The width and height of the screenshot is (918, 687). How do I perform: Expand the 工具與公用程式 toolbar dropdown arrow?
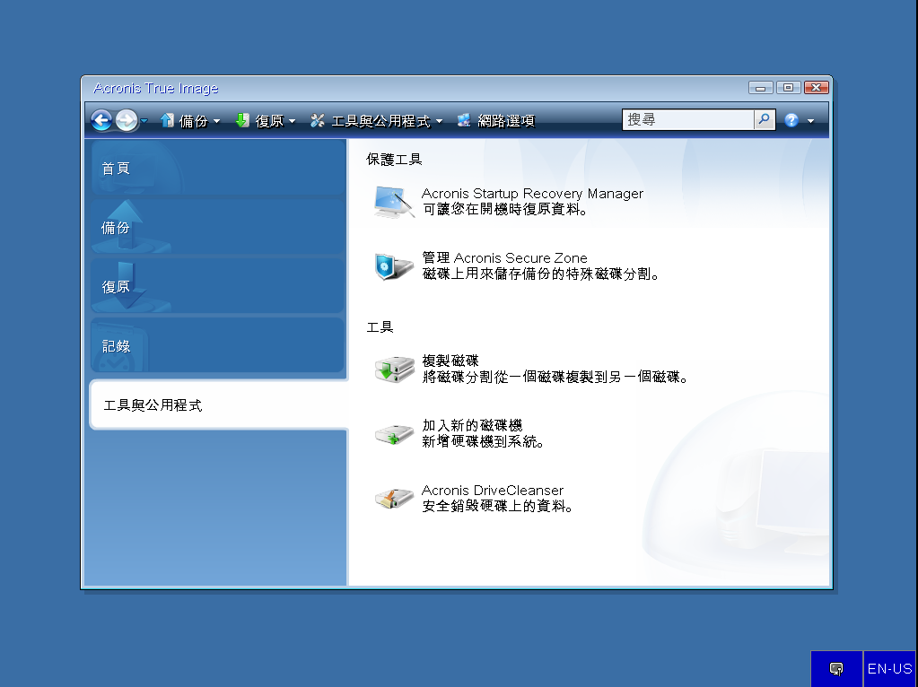(439, 121)
